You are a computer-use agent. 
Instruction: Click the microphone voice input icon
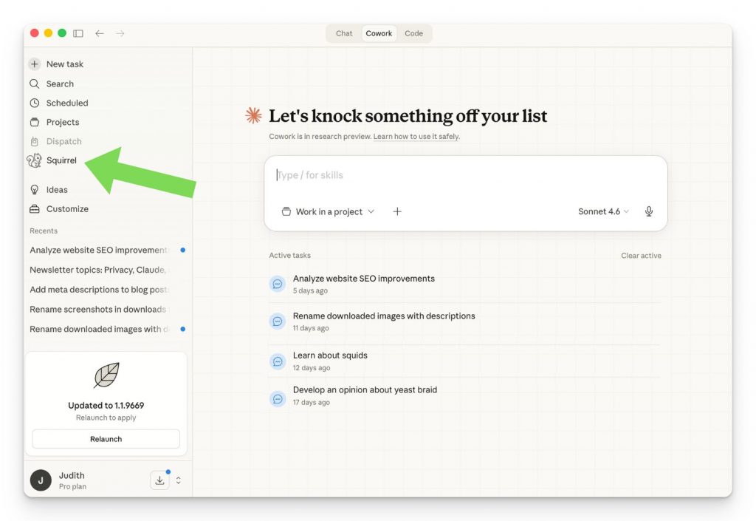tap(649, 211)
